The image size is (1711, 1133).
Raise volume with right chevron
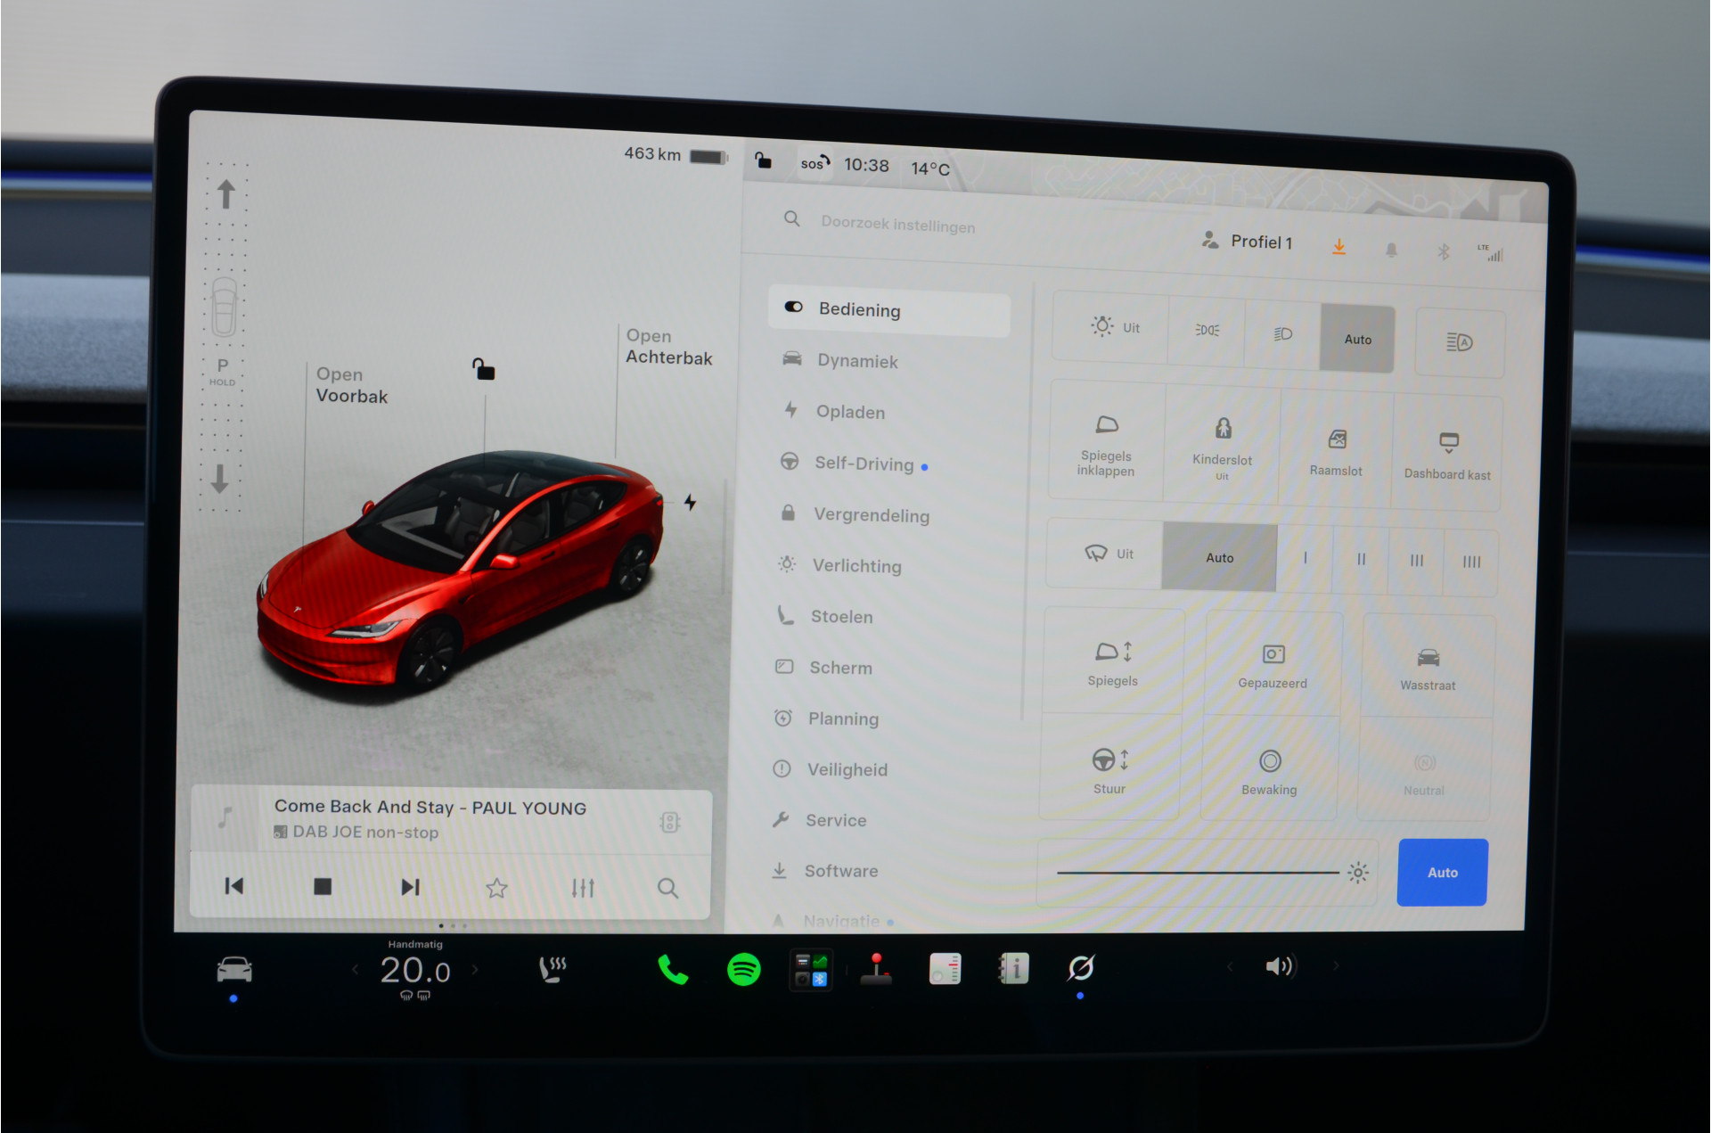(x=1335, y=965)
